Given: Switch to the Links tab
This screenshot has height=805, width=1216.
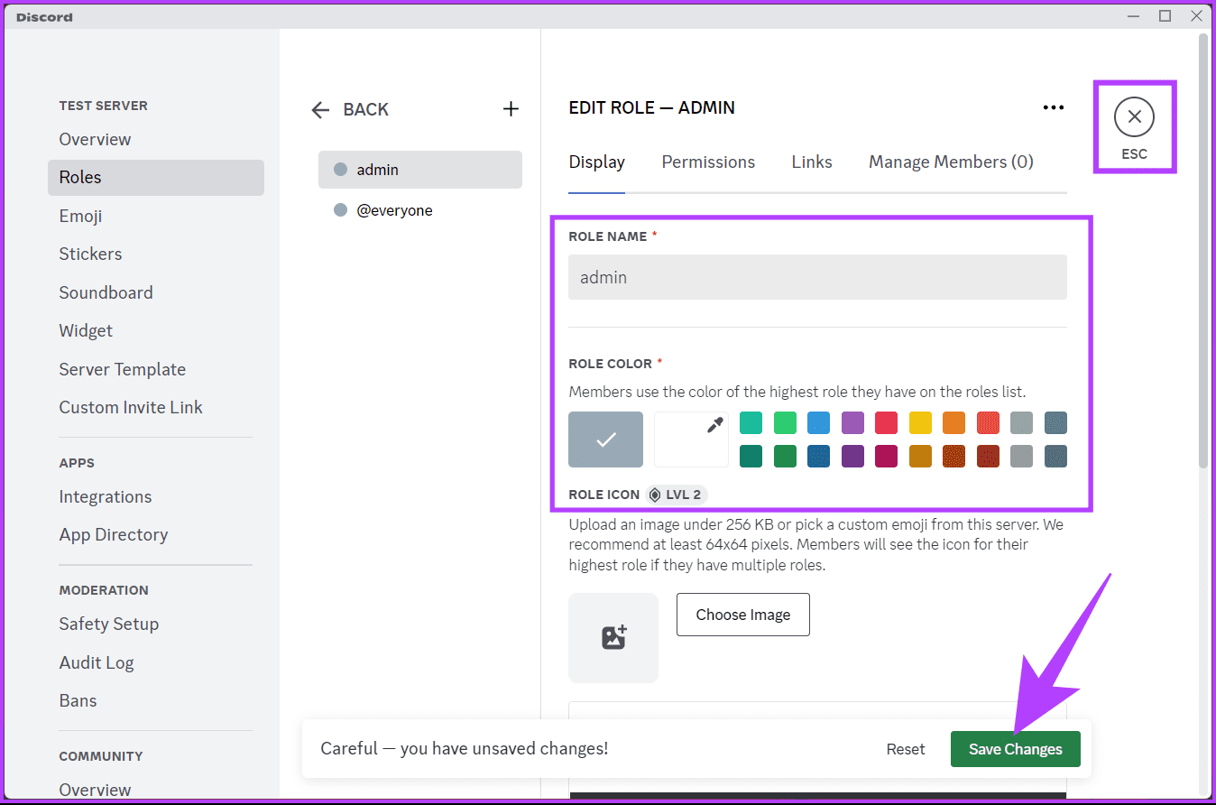Looking at the screenshot, I should [812, 162].
